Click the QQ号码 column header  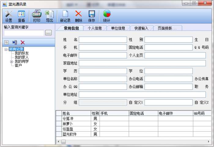(x=202, y=113)
